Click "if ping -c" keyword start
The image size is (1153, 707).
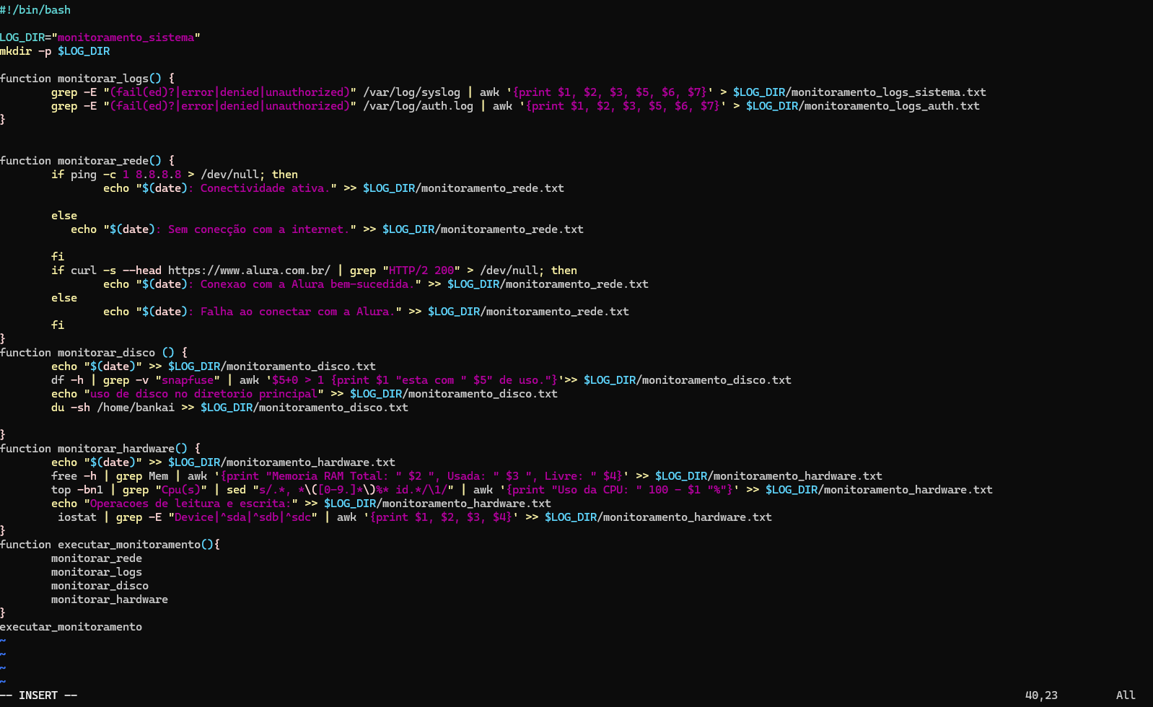click(x=84, y=175)
